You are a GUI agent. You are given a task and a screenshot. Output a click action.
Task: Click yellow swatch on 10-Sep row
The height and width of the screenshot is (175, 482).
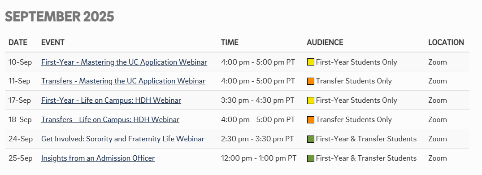click(310, 62)
